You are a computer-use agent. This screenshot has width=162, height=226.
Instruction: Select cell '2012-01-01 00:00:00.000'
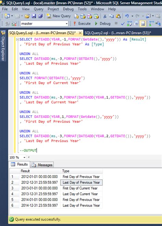tap(40, 177)
